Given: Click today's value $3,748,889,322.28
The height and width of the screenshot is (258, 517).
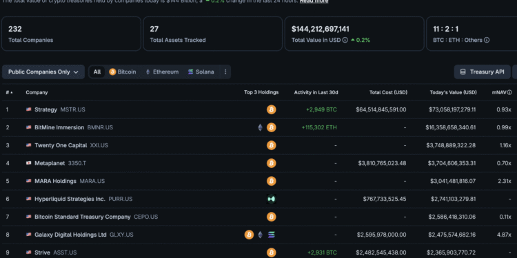Looking at the screenshot, I should [452, 145].
